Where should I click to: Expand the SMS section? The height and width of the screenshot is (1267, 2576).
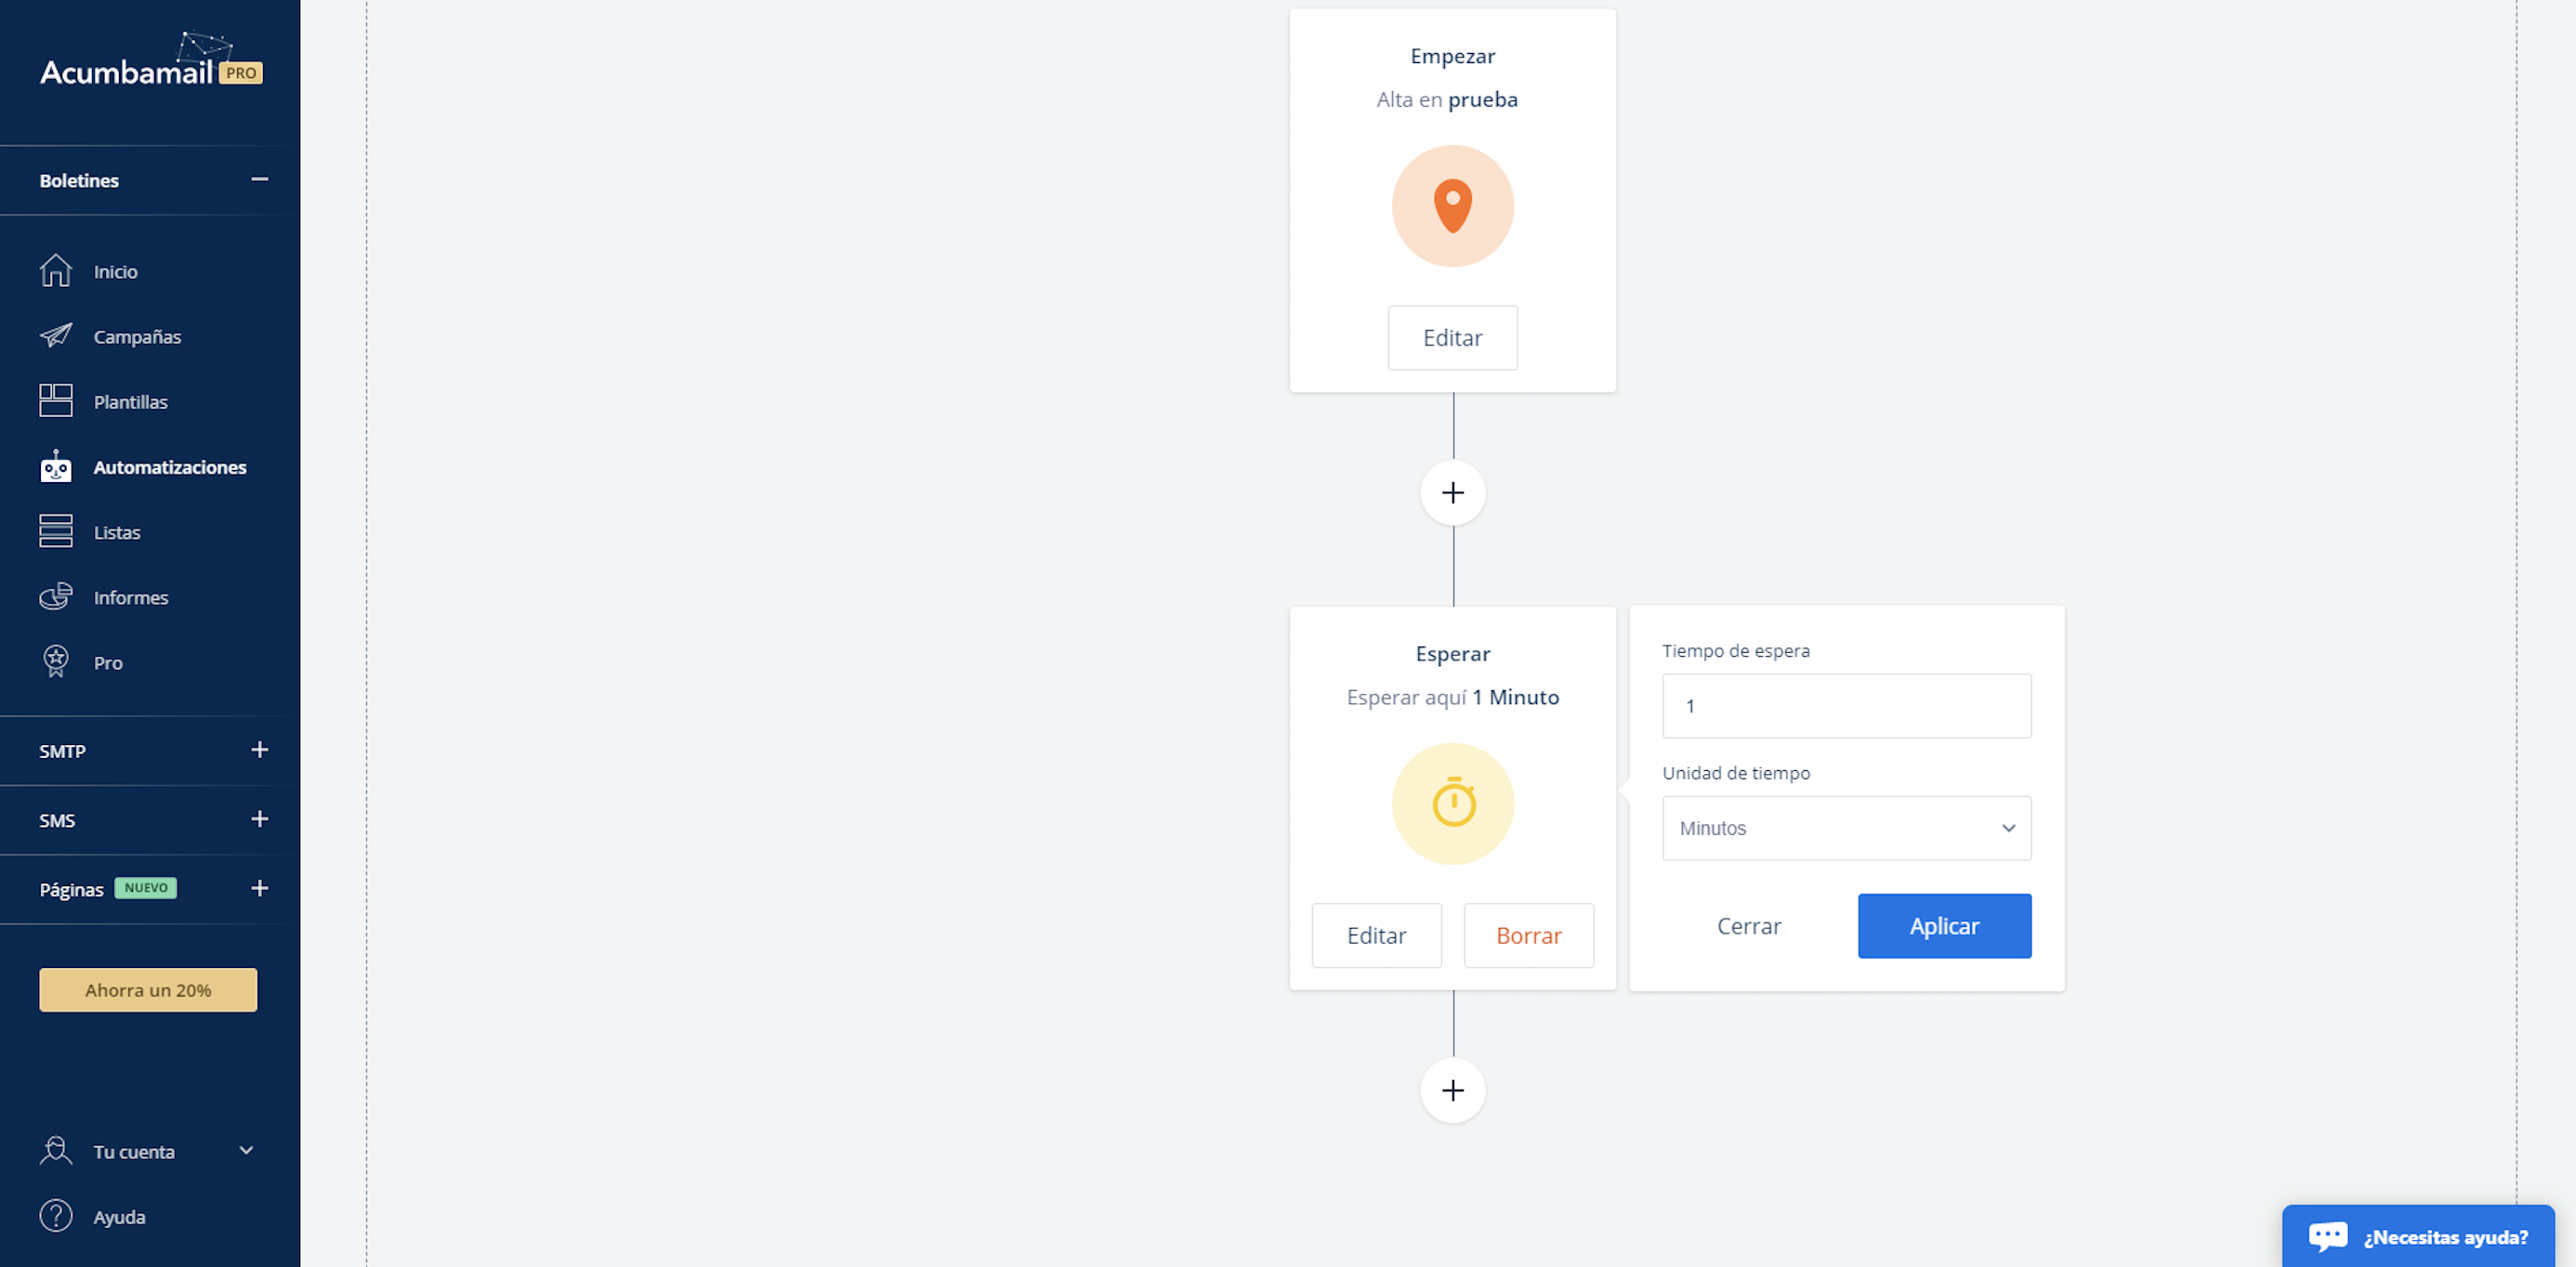(x=259, y=819)
